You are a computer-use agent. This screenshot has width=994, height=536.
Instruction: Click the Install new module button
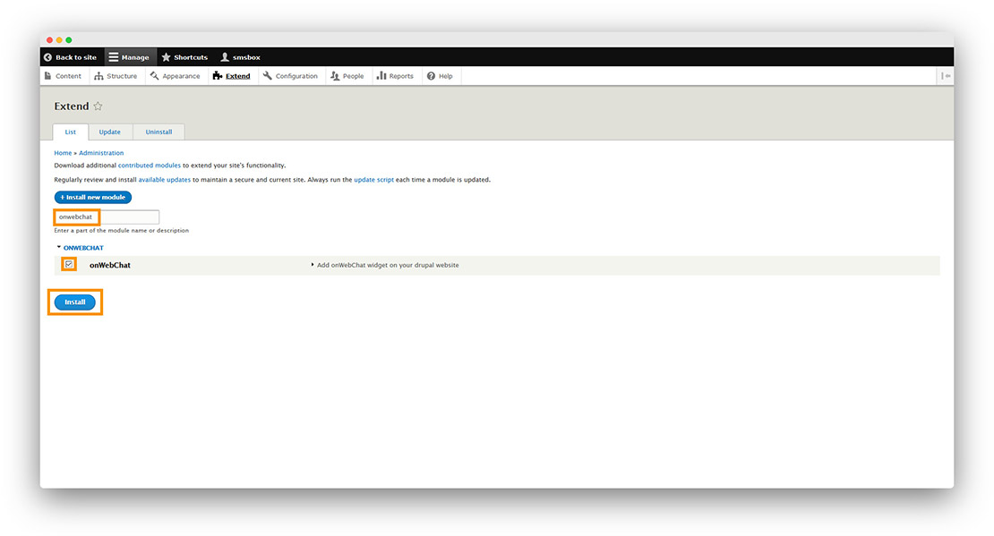click(x=92, y=197)
